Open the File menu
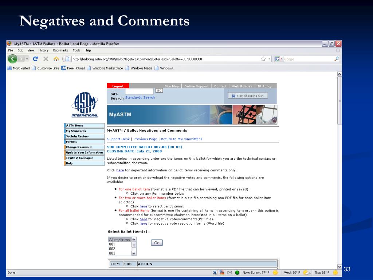Viewport: 373px width, 280px height. click(x=11, y=50)
